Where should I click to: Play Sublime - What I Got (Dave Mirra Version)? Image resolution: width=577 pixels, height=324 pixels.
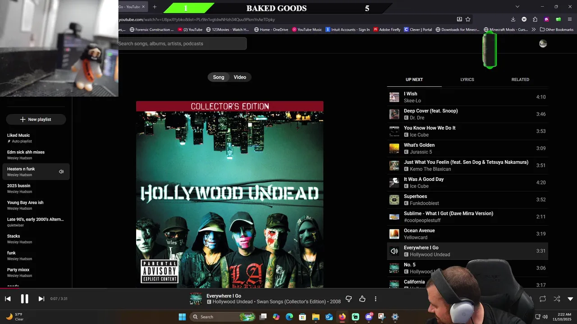click(x=467, y=217)
